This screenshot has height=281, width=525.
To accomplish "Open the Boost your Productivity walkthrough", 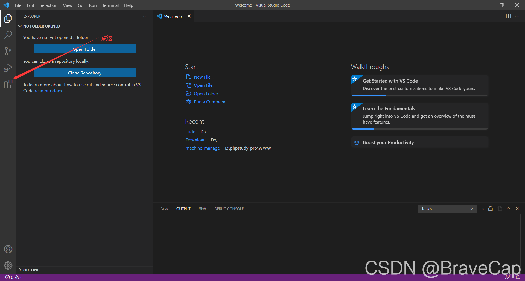I will (x=420, y=142).
